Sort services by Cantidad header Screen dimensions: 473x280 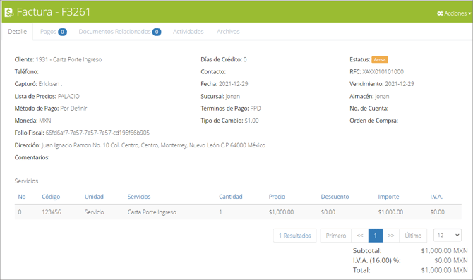click(230, 197)
